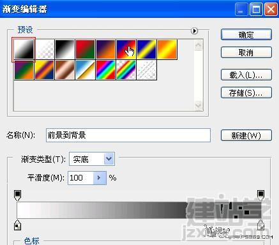Image resolution: width=279 pixels, height=245 pixels.
Task: Click the 取消 cancel button
Action: click(x=246, y=52)
